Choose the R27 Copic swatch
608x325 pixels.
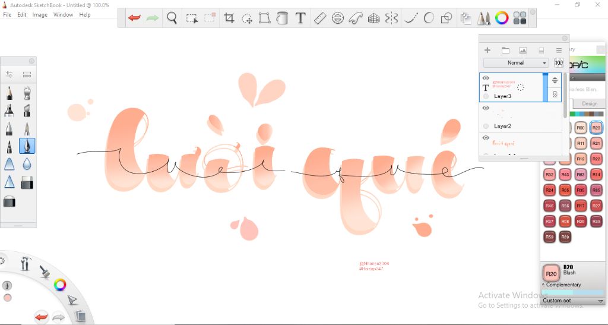coord(596,206)
